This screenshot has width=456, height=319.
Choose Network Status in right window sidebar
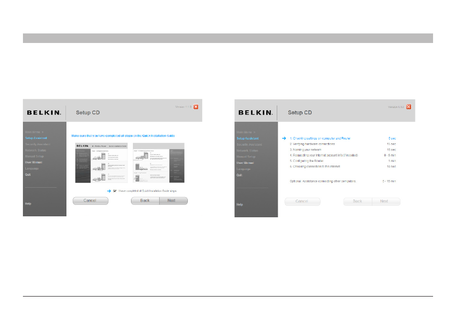(x=247, y=150)
